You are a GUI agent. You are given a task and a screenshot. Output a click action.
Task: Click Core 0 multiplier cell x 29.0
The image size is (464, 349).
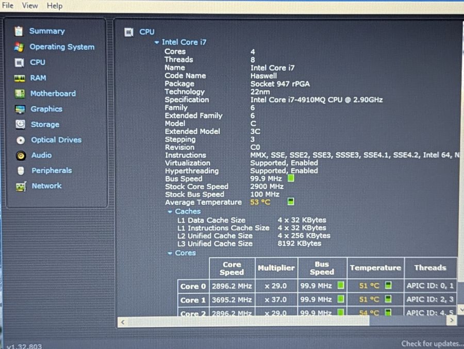pyautogui.click(x=276, y=286)
